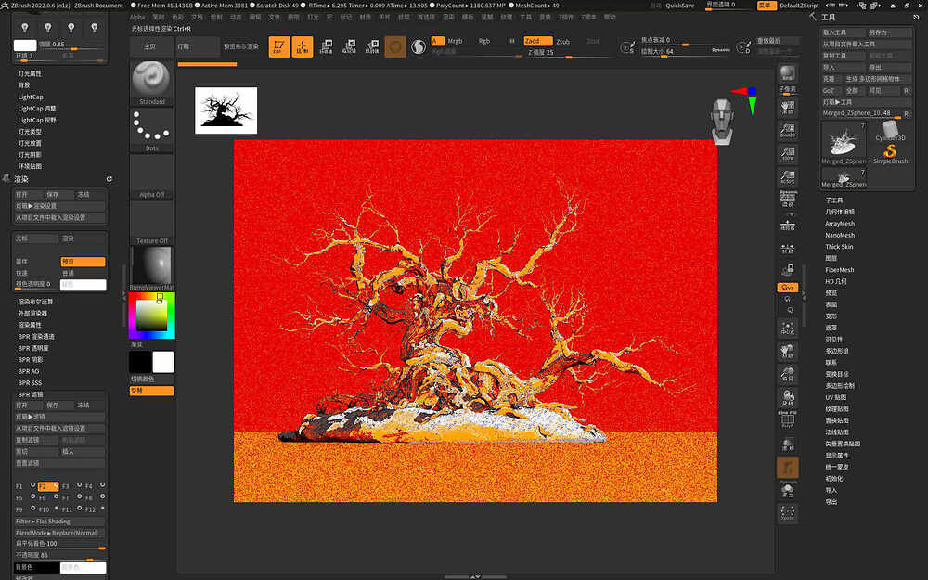Select the F1 filter slot radio

click(33, 484)
